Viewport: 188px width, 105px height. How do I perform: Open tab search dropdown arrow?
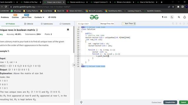[173, 2]
